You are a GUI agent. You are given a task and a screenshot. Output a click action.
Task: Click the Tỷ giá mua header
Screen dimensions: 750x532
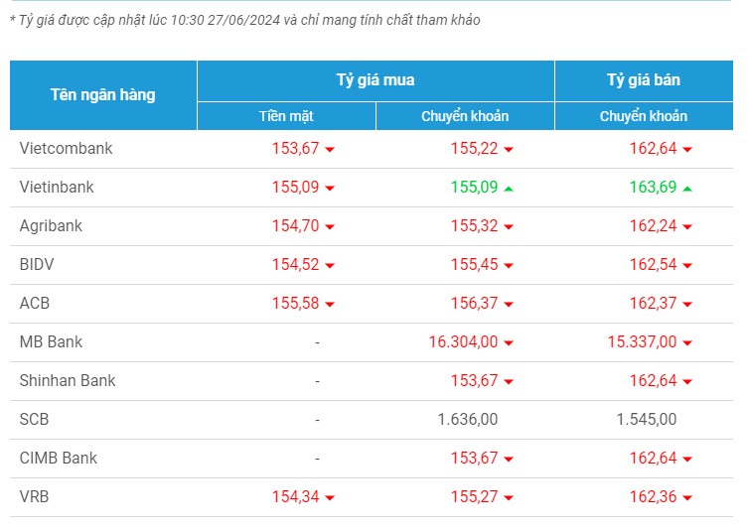point(375,80)
